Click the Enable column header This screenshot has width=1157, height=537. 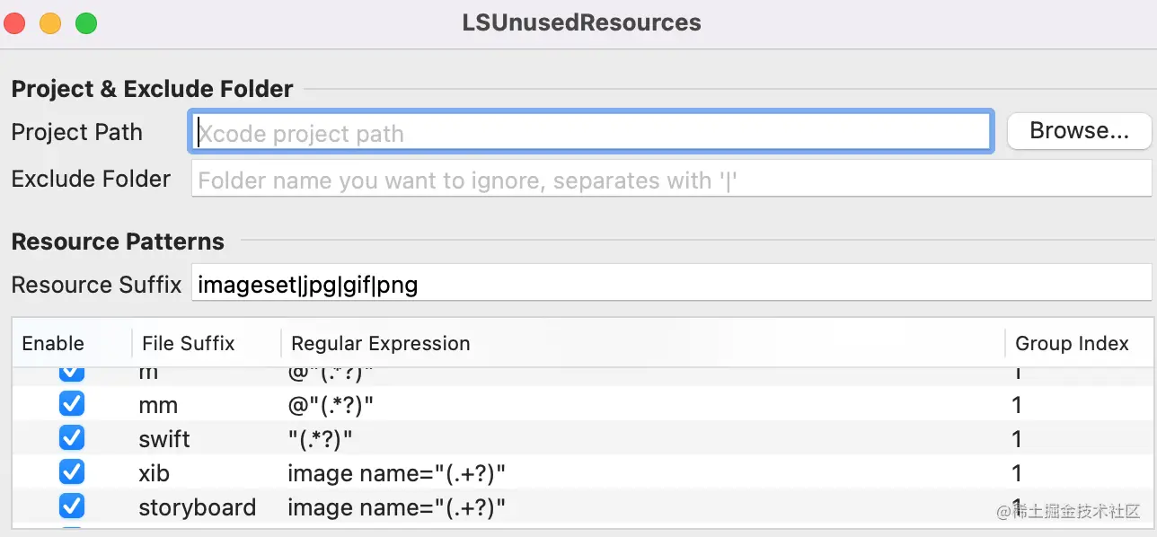point(54,343)
